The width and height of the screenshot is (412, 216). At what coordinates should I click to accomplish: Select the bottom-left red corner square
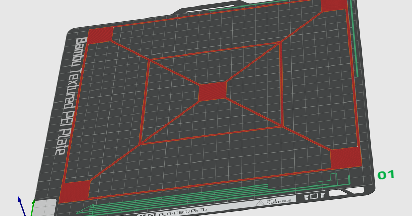click(x=75, y=191)
